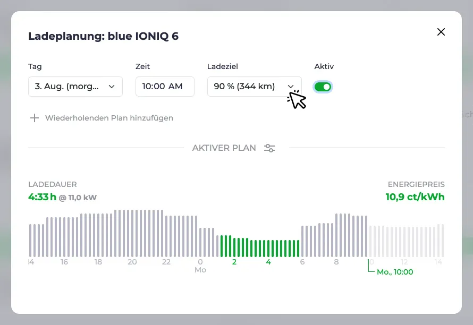Click the 18 hour axis label

(98, 262)
